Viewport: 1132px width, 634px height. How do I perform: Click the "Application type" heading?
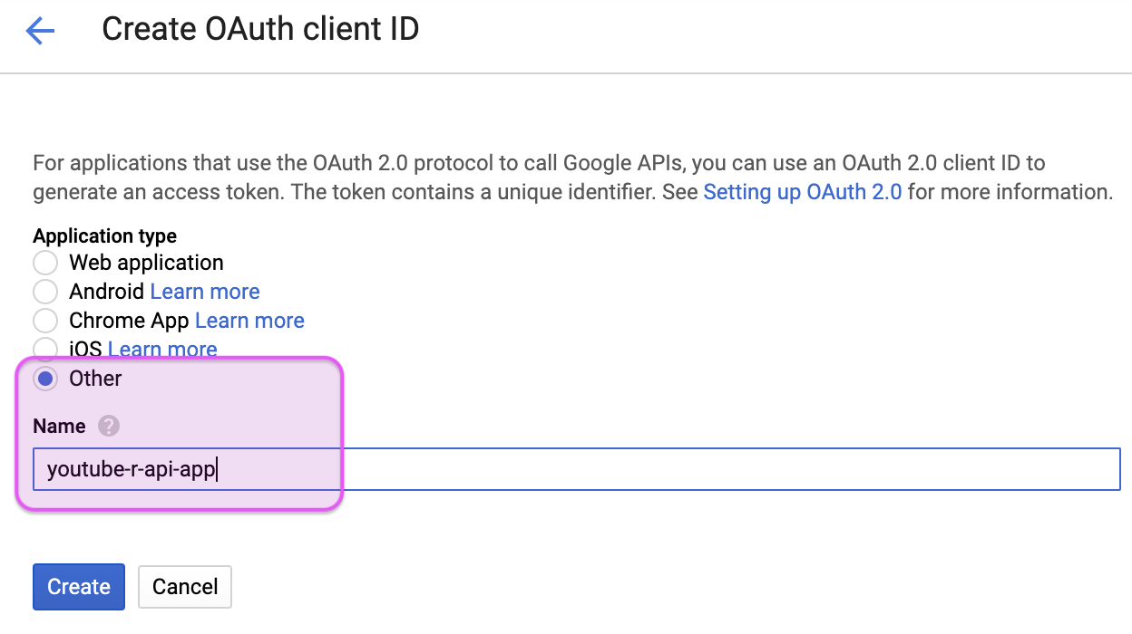(104, 236)
